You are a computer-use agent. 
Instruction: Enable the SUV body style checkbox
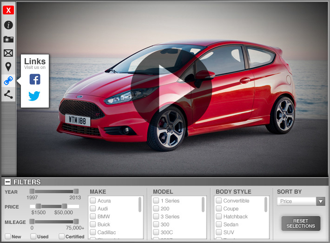(219, 232)
